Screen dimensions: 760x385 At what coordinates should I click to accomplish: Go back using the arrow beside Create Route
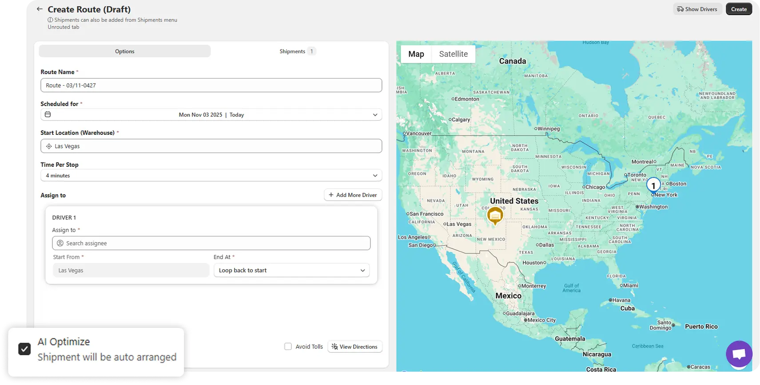coord(40,9)
